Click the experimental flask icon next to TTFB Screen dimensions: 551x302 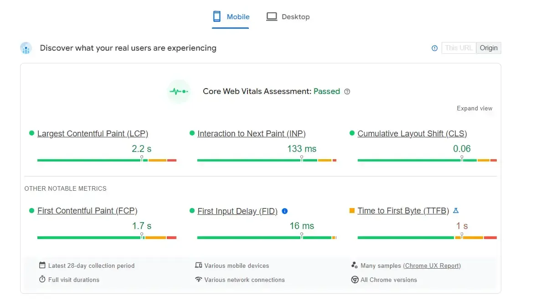tap(456, 210)
